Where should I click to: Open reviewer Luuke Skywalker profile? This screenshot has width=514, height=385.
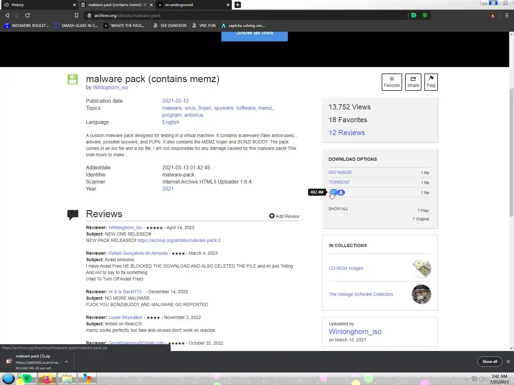tap(125, 317)
